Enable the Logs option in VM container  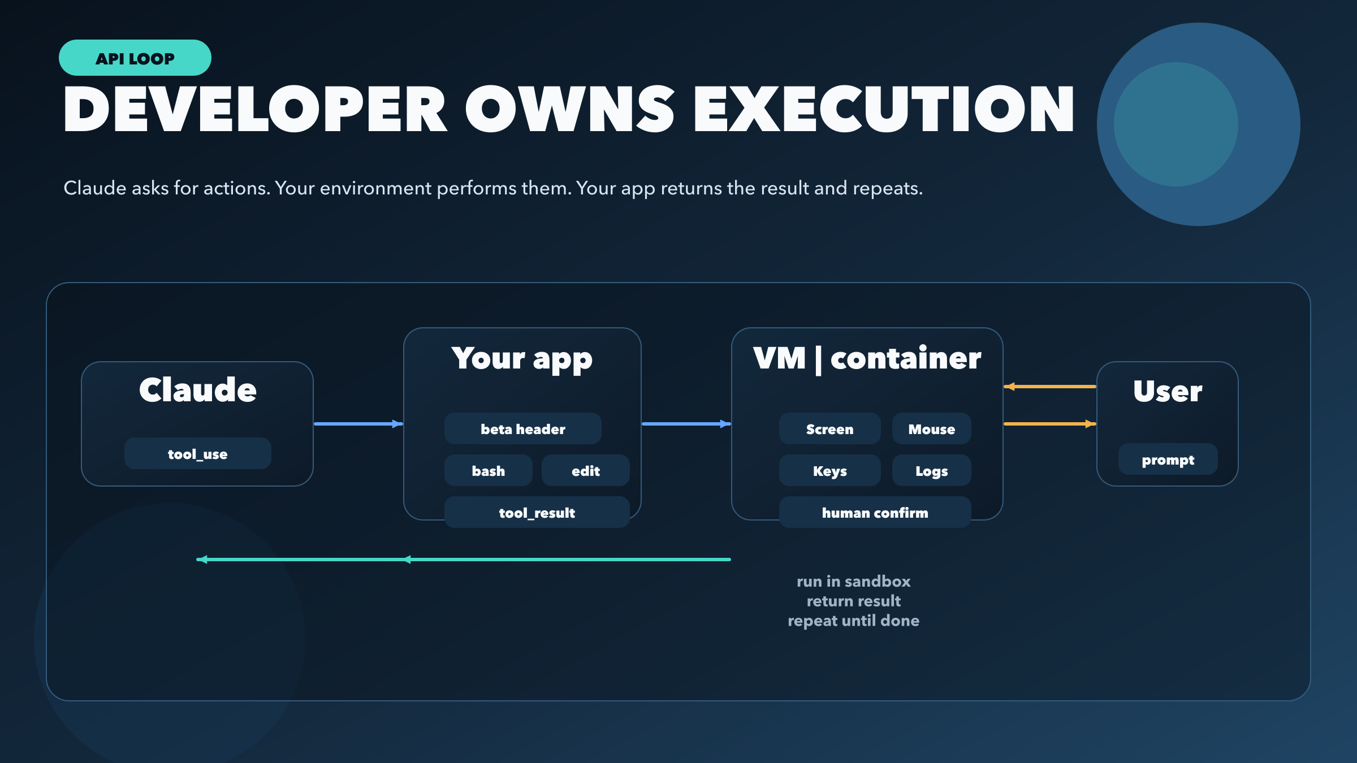[x=931, y=470]
